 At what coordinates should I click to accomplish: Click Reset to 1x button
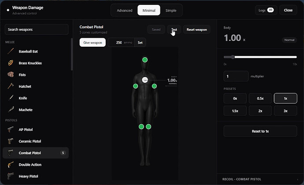point(260,131)
